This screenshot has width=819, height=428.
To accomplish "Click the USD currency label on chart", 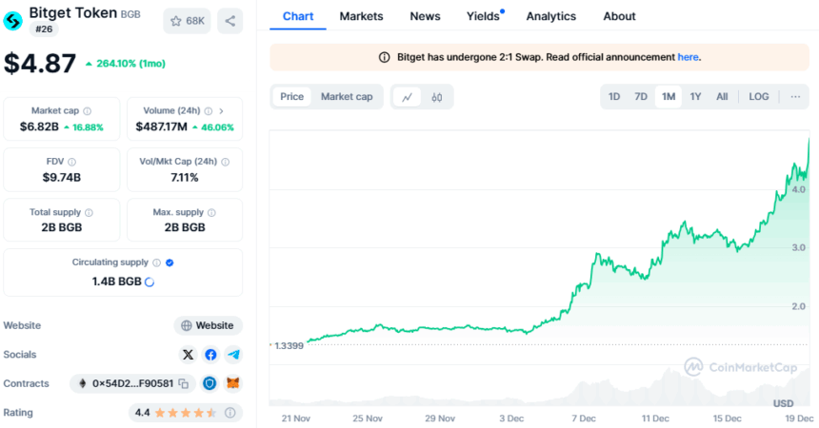I will point(783,403).
